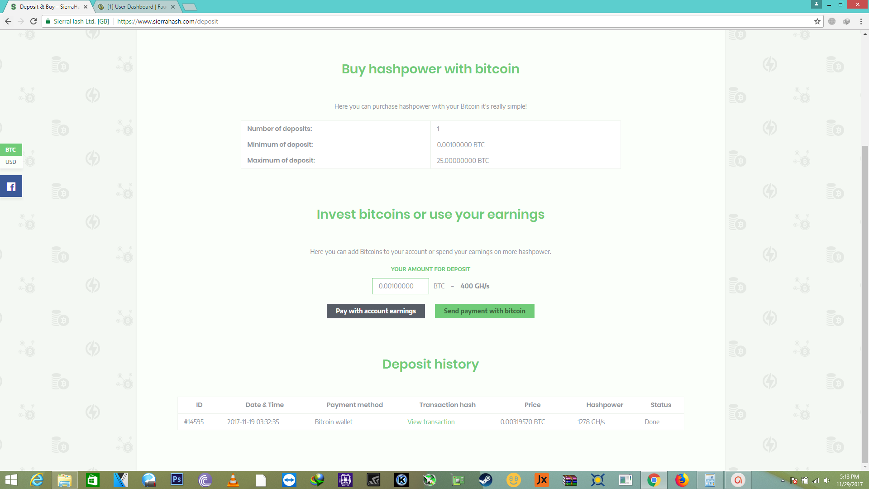Click the deposit amount input field
Image resolution: width=869 pixels, height=489 pixels.
(x=400, y=286)
